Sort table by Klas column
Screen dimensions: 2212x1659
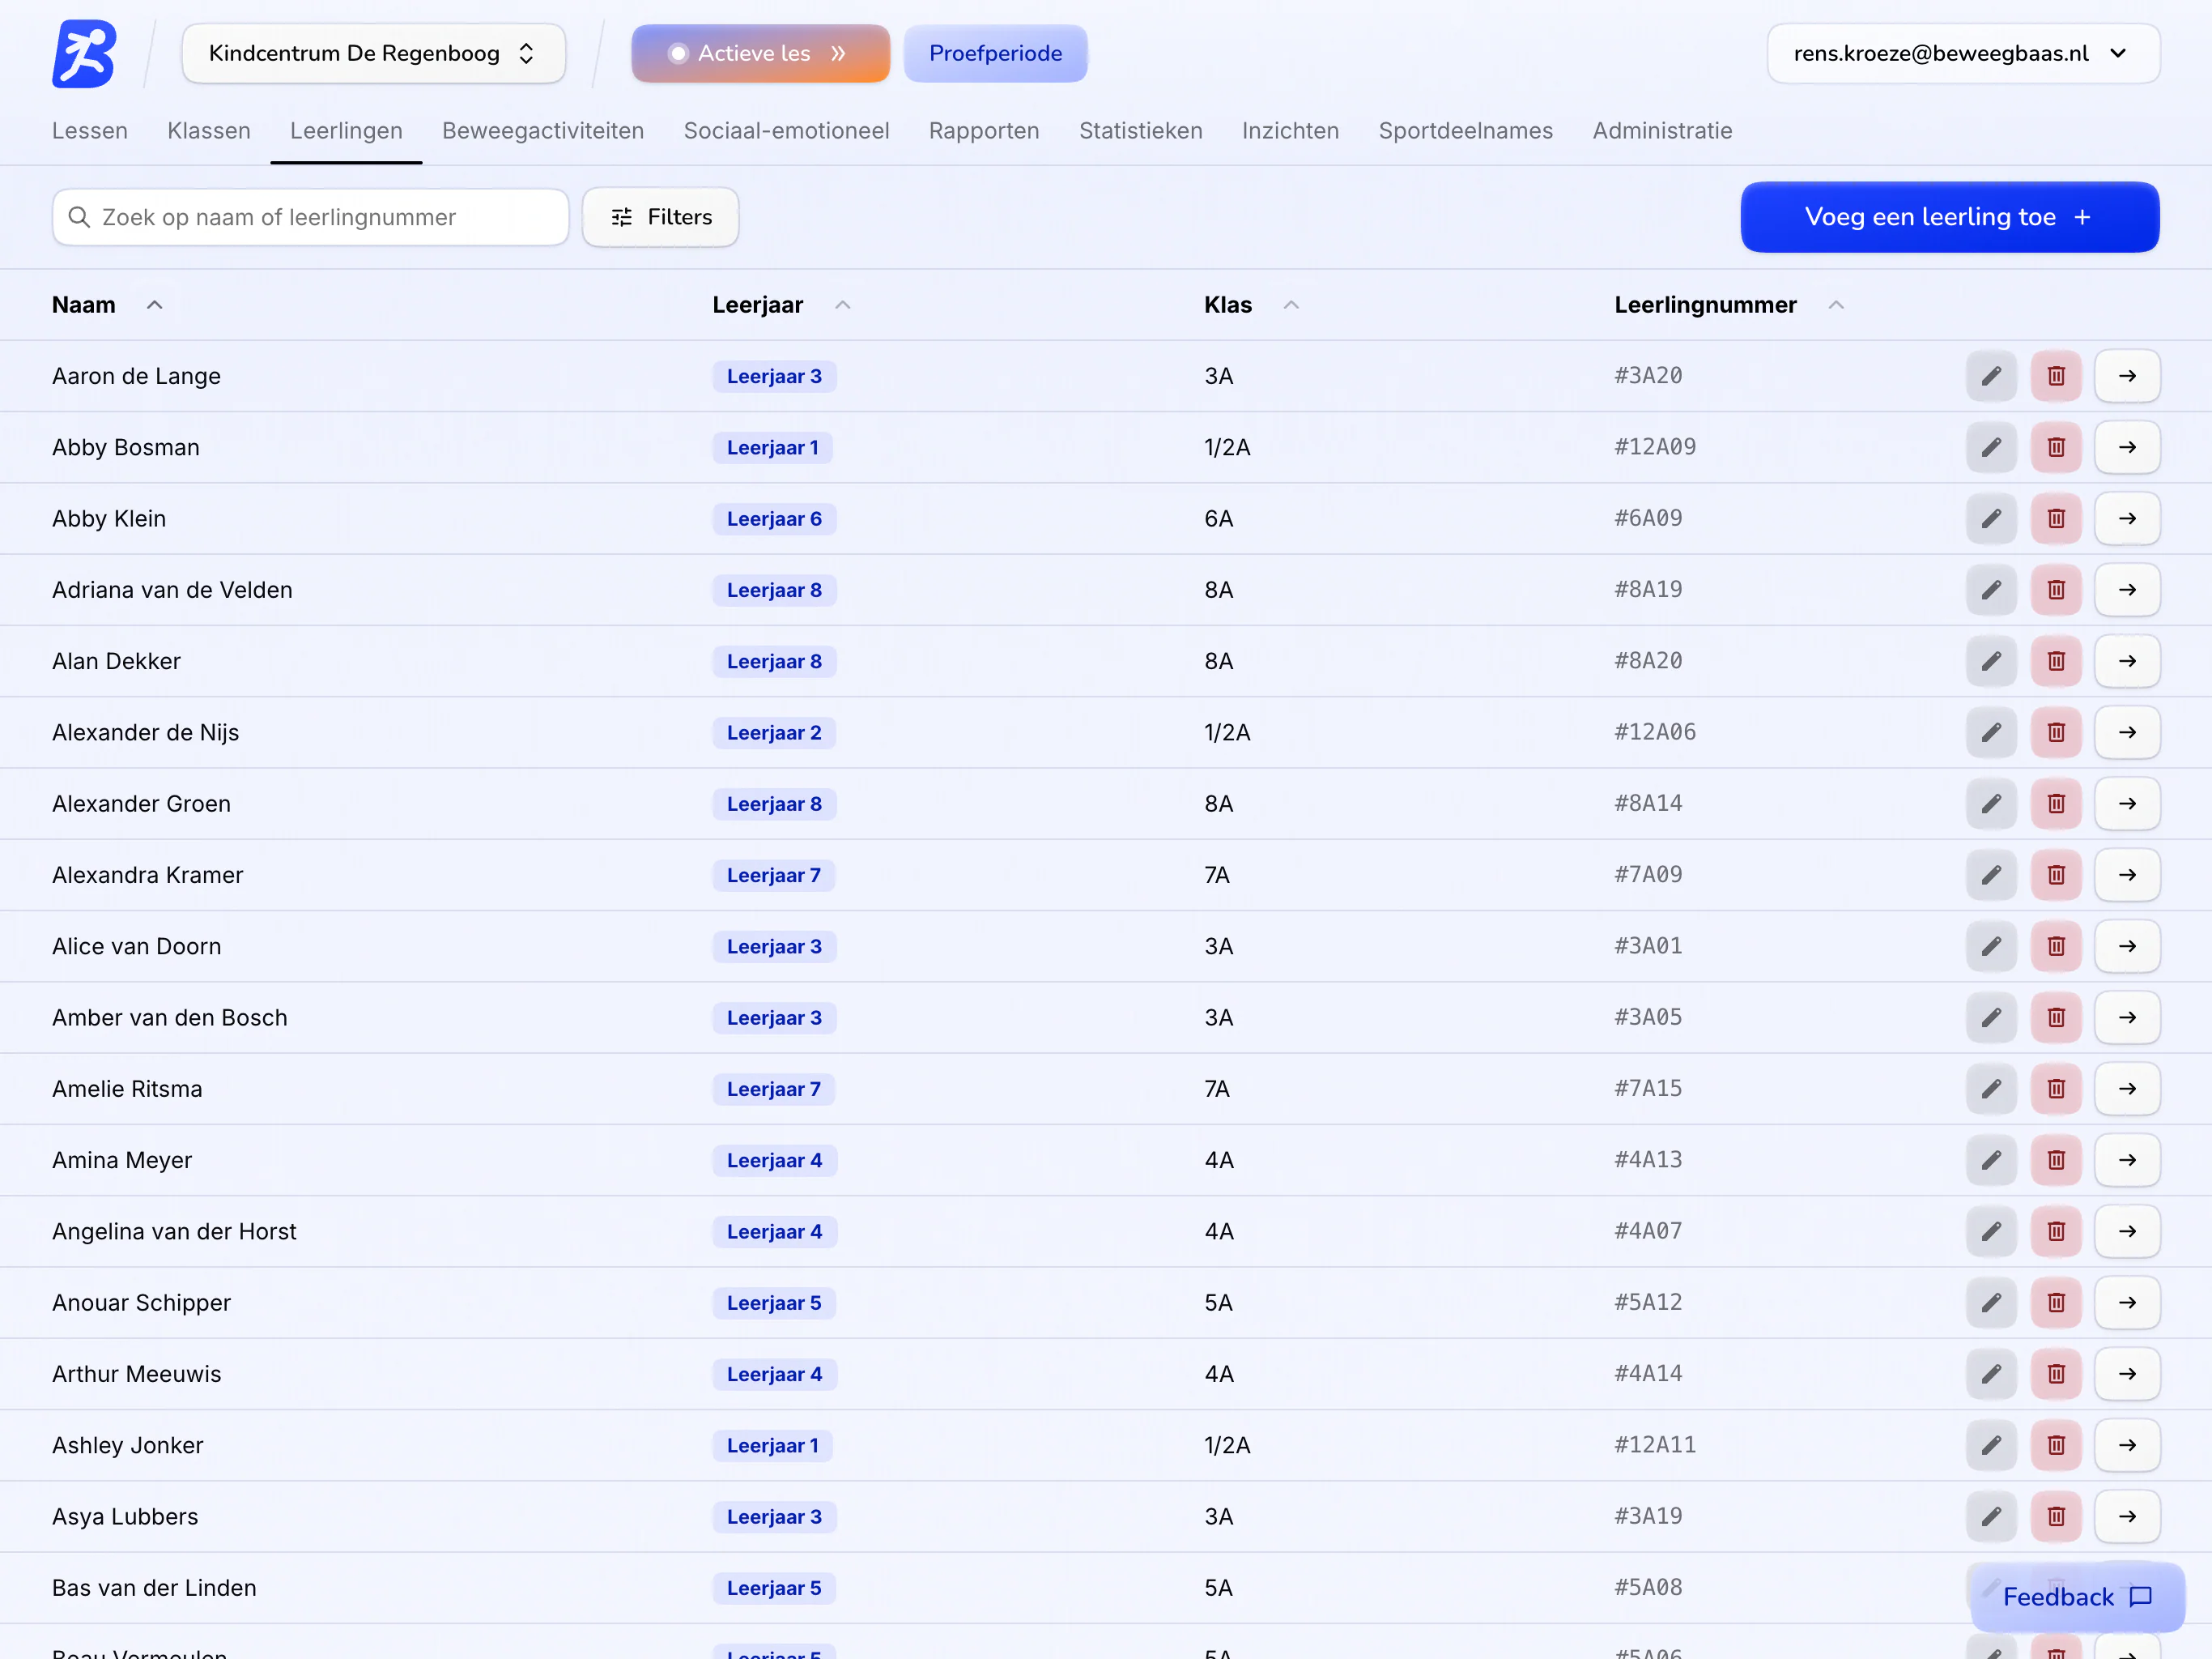click(1251, 305)
